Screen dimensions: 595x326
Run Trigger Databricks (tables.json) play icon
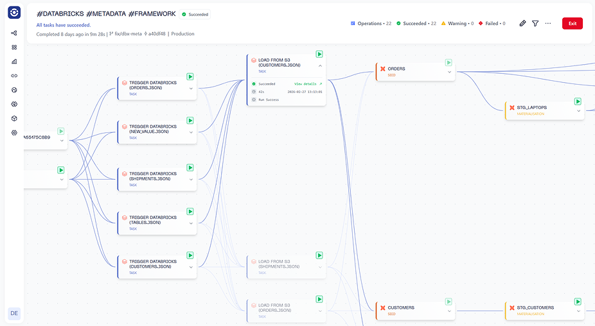pos(190,212)
